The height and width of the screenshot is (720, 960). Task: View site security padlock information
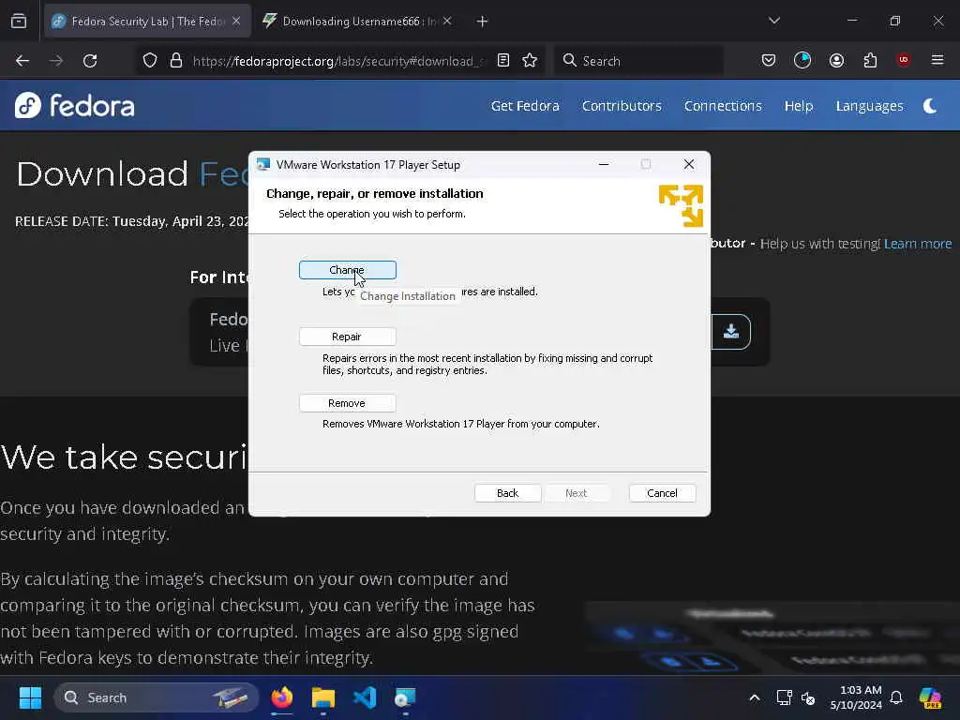coord(176,61)
